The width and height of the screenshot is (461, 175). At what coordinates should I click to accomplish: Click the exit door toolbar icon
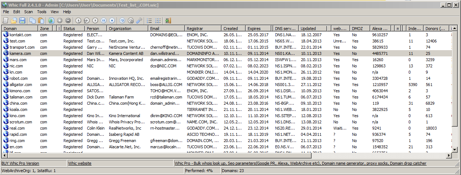(x=168, y=21)
